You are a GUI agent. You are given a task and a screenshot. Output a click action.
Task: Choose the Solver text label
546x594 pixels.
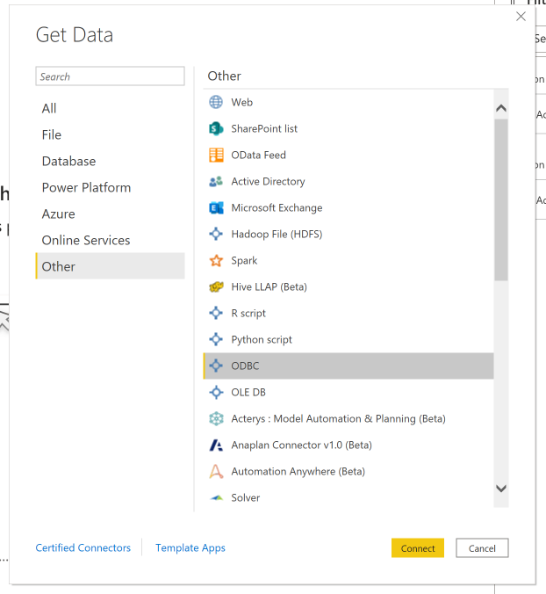[x=246, y=497]
